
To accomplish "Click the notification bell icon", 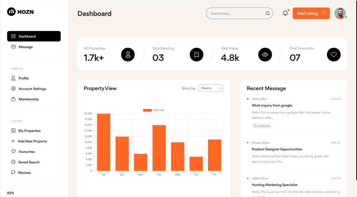I will point(285,13).
